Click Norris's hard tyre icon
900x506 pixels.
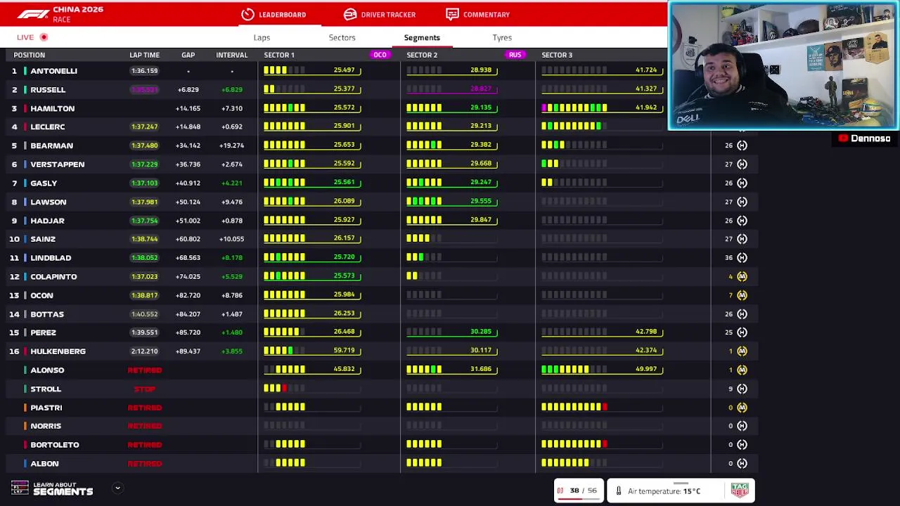pos(742,426)
